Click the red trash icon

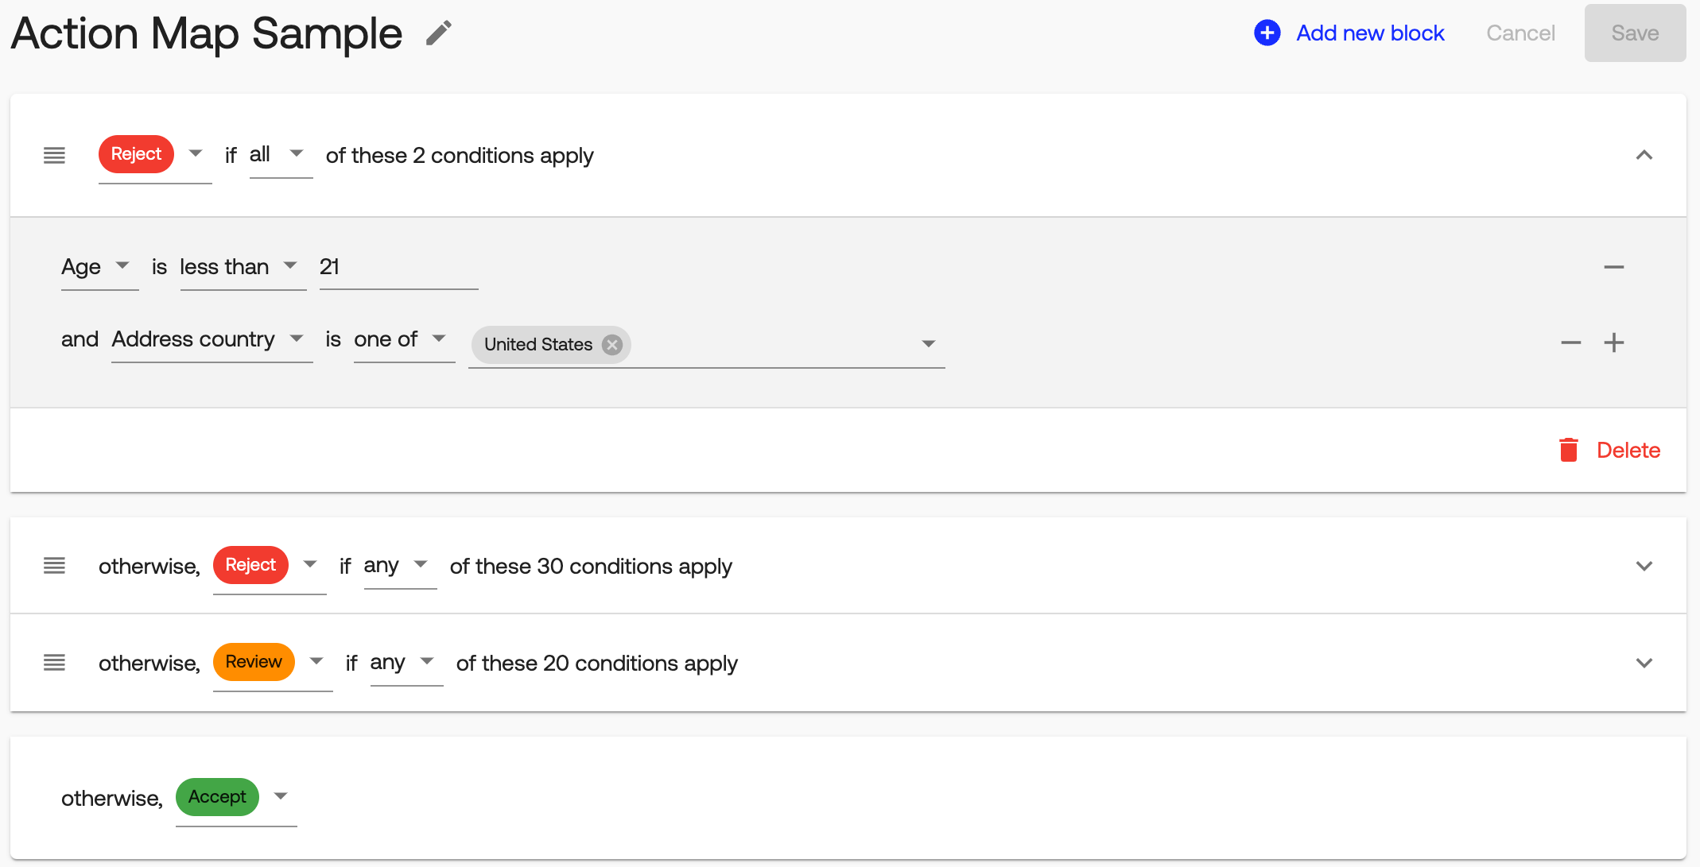pyautogui.click(x=1569, y=450)
